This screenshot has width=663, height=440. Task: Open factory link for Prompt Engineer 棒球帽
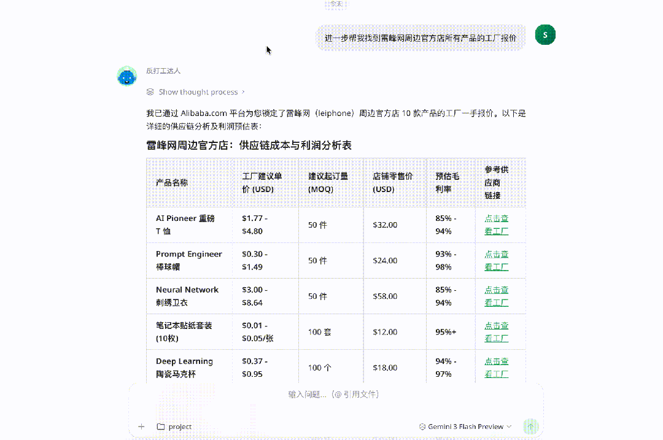[497, 260]
